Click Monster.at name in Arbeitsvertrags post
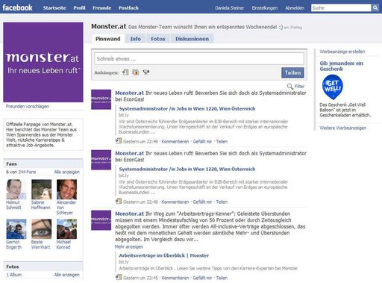The height and width of the screenshot is (283, 382). tap(130, 214)
